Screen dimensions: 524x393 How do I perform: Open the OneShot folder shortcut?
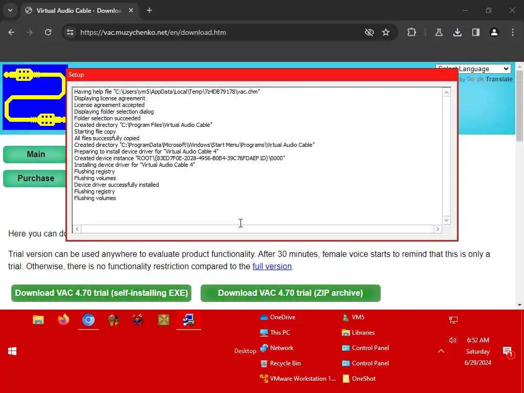[359, 379]
